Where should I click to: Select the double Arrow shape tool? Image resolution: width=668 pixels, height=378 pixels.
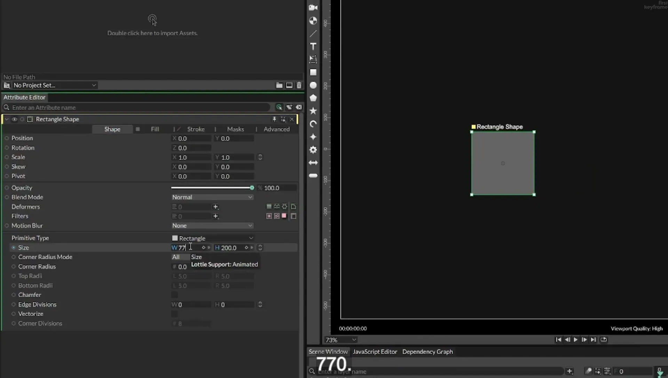[x=313, y=163]
